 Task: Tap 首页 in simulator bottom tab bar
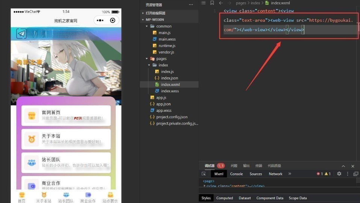click(x=22, y=197)
